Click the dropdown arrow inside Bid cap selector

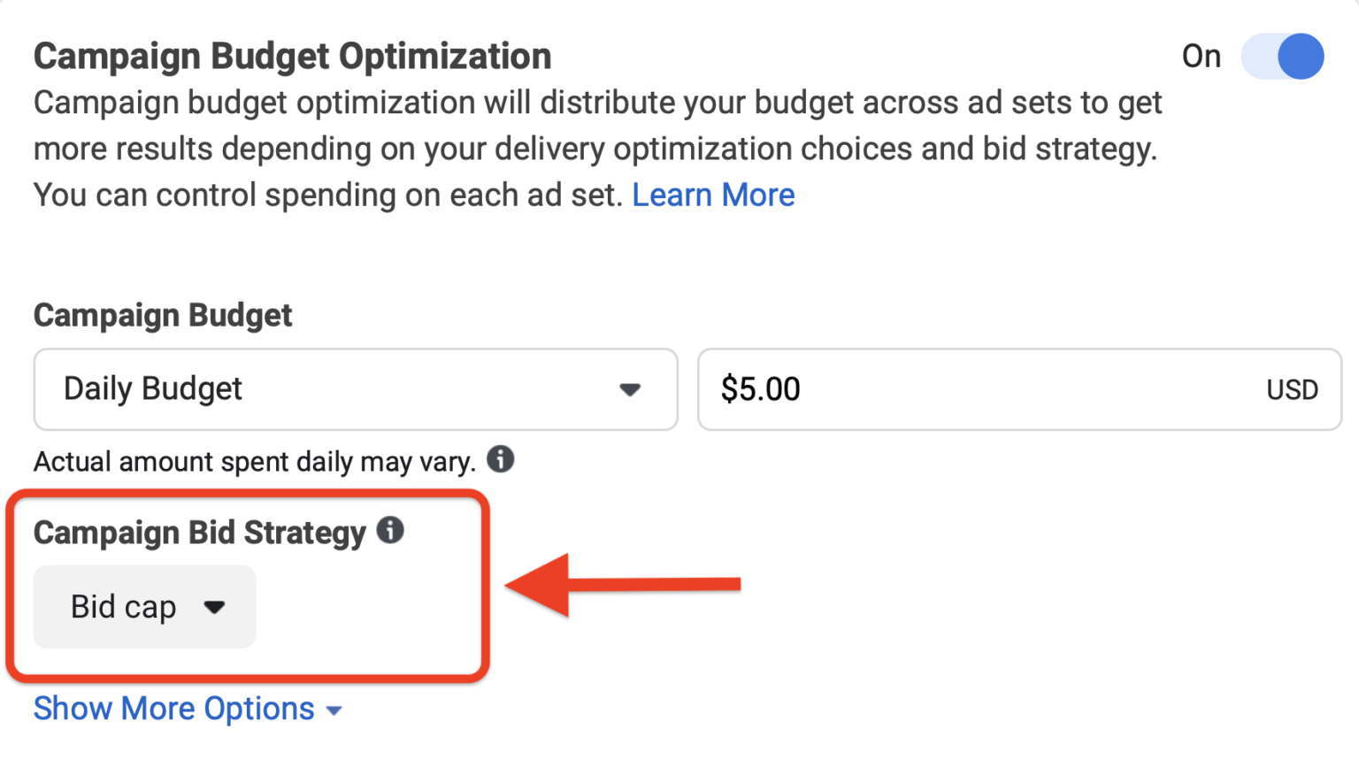(x=215, y=608)
